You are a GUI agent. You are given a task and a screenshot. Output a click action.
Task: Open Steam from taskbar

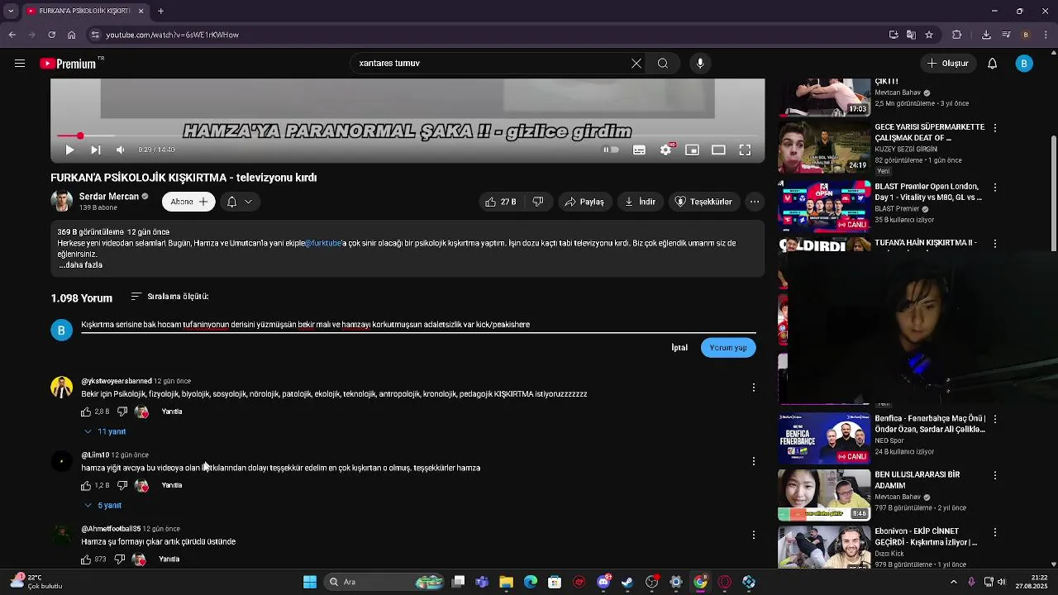point(627,582)
